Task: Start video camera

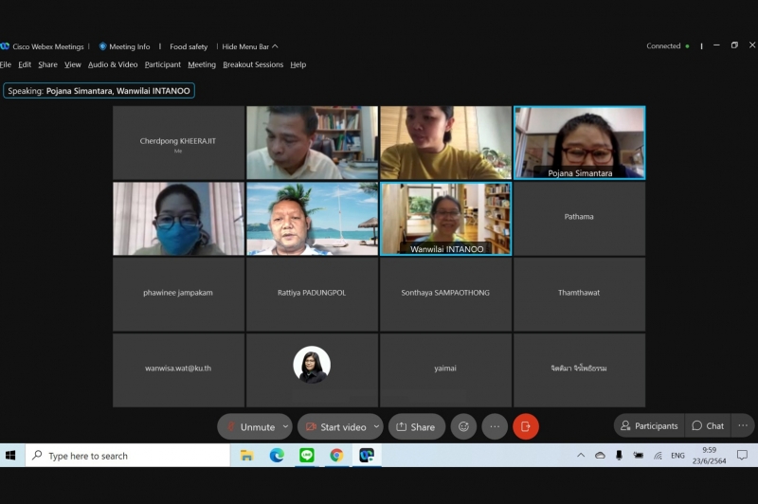Action: tap(334, 426)
